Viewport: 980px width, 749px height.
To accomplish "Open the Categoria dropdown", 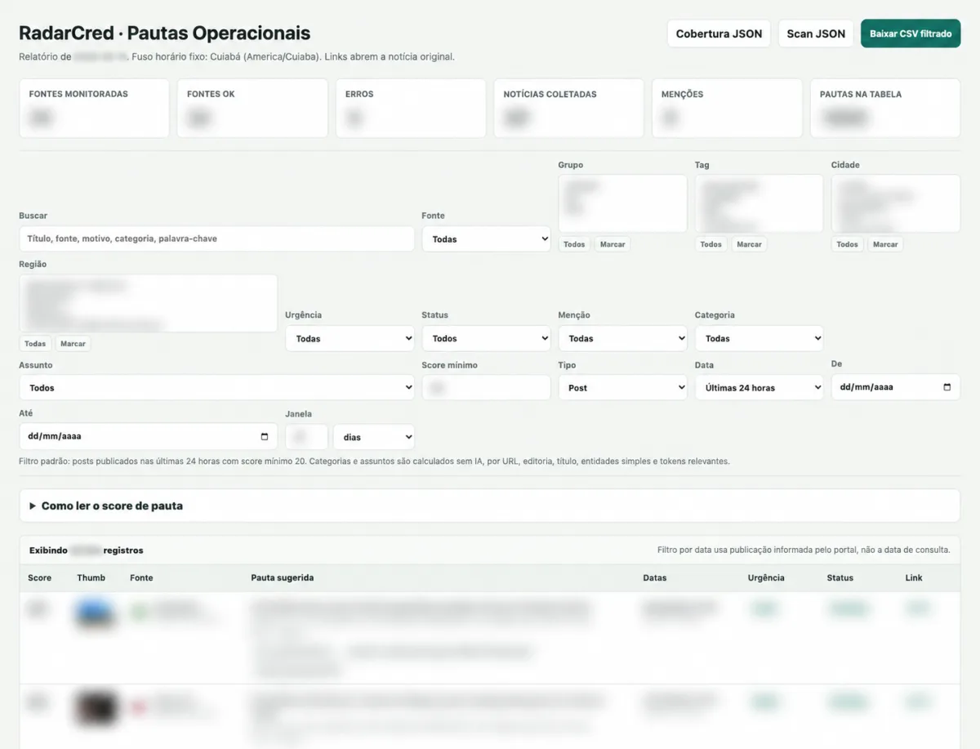I will 759,338.
